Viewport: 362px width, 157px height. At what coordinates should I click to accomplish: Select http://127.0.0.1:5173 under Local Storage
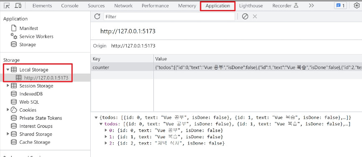tap(46, 78)
